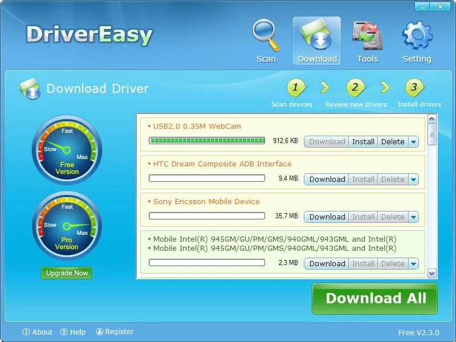Viewport: 456px width, 342px height.
Task: Click the Register person icon
Action: click(99, 332)
